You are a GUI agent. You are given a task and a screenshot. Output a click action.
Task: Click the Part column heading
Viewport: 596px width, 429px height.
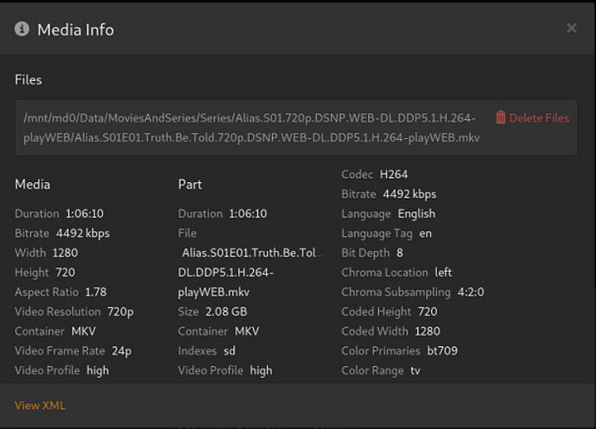tap(190, 184)
